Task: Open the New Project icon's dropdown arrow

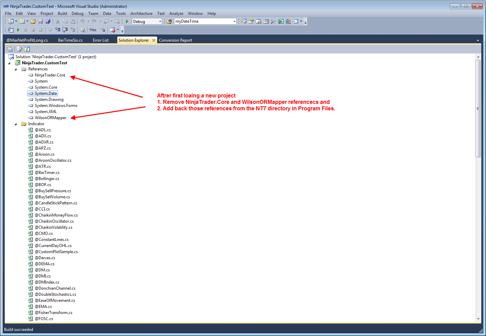Action: 16,21
